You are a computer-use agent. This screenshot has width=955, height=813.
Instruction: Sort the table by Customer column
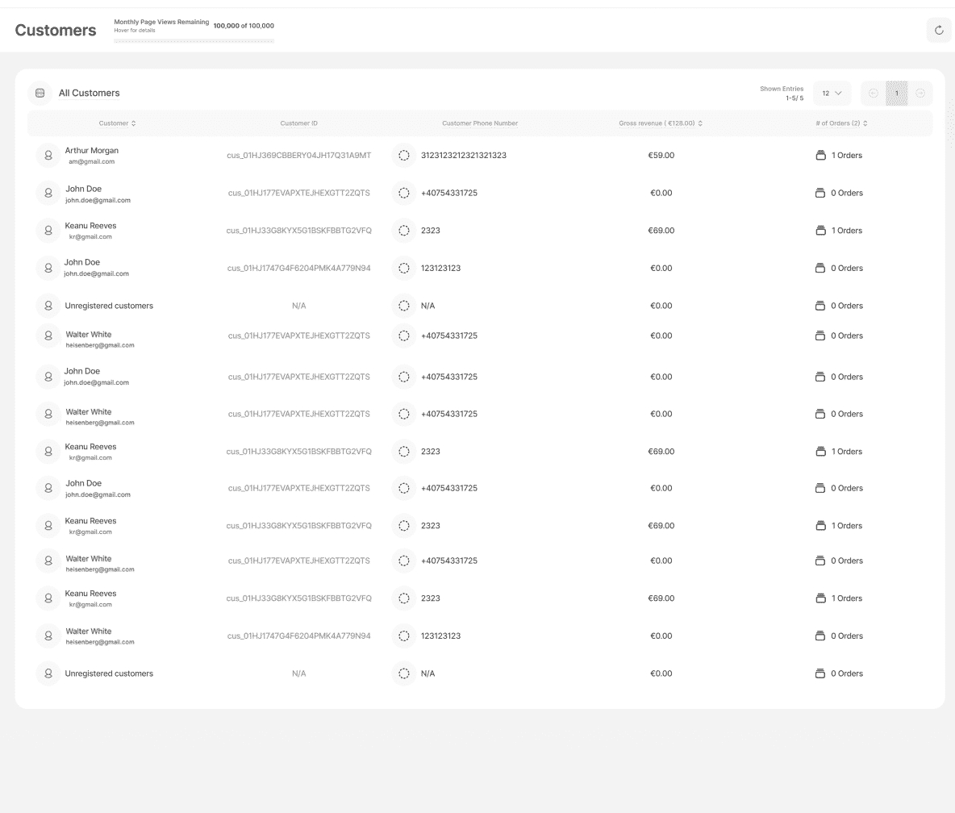point(118,123)
